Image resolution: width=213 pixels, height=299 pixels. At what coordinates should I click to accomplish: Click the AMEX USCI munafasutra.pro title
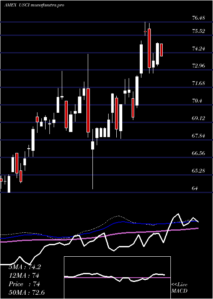coord(34,5)
